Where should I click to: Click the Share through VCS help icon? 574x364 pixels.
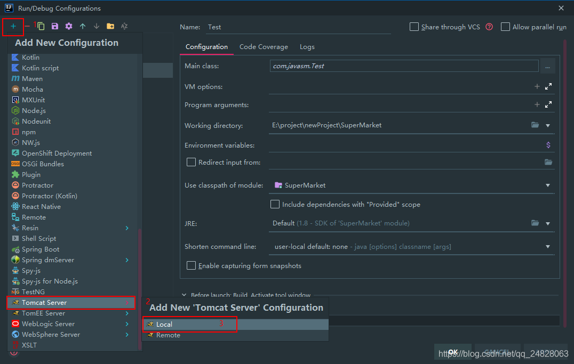tap(489, 27)
